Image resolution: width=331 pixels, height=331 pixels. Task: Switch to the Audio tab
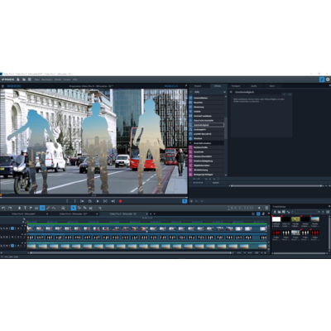(x=254, y=86)
